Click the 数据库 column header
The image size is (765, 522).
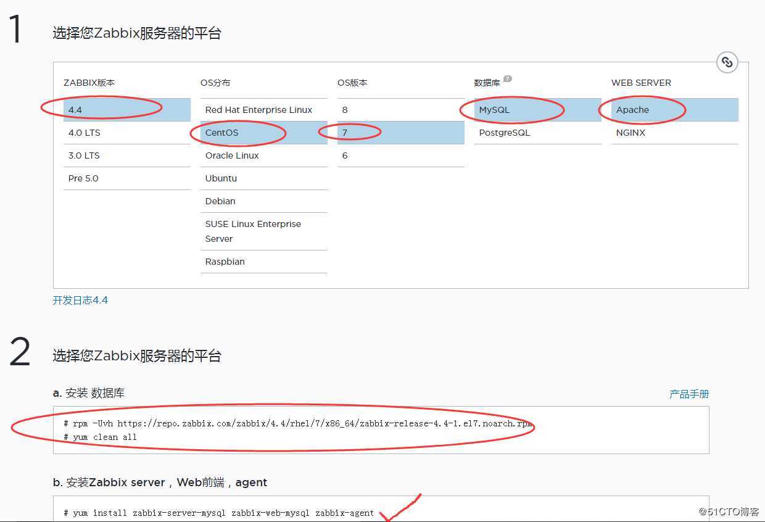tap(487, 83)
